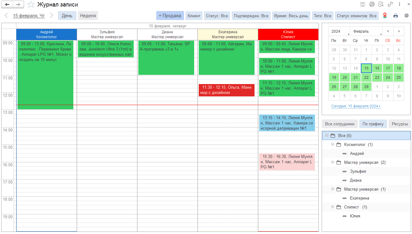412x234 pixels.
Task: Click the folder icon next to Все (5)
Action: point(333,136)
